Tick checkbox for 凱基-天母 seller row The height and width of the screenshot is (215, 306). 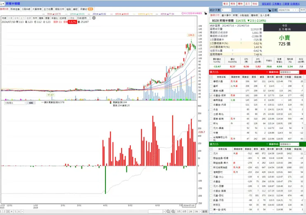click(x=211, y=200)
